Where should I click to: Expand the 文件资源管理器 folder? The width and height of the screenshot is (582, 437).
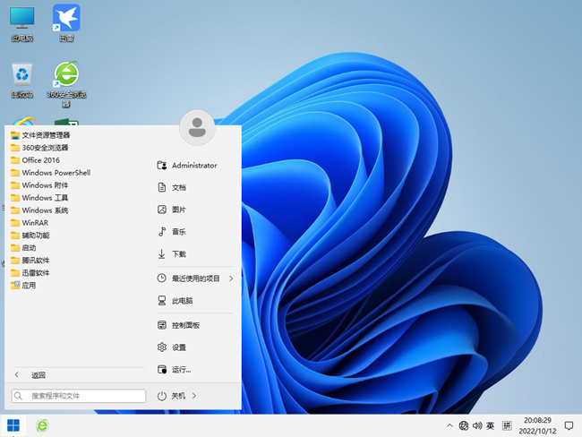click(x=40, y=135)
